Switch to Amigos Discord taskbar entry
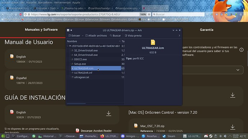 pos(130,136)
